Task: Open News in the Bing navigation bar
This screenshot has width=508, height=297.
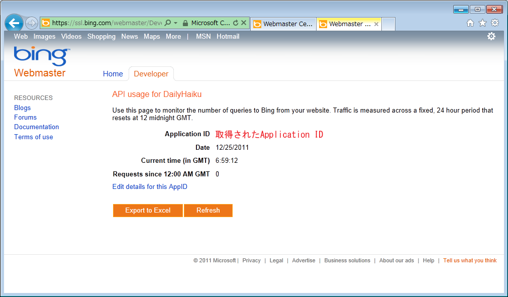Action: pyautogui.click(x=130, y=37)
